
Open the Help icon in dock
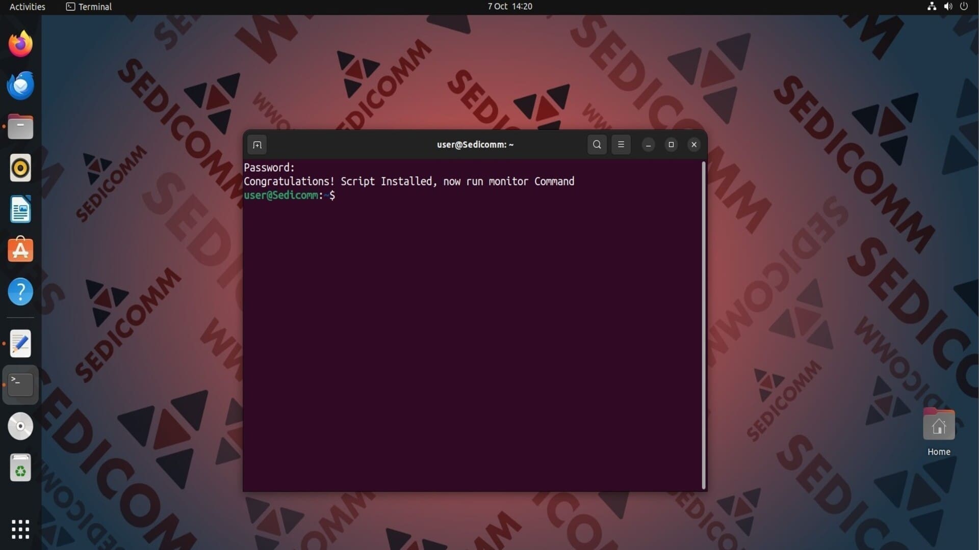click(20, 292)
